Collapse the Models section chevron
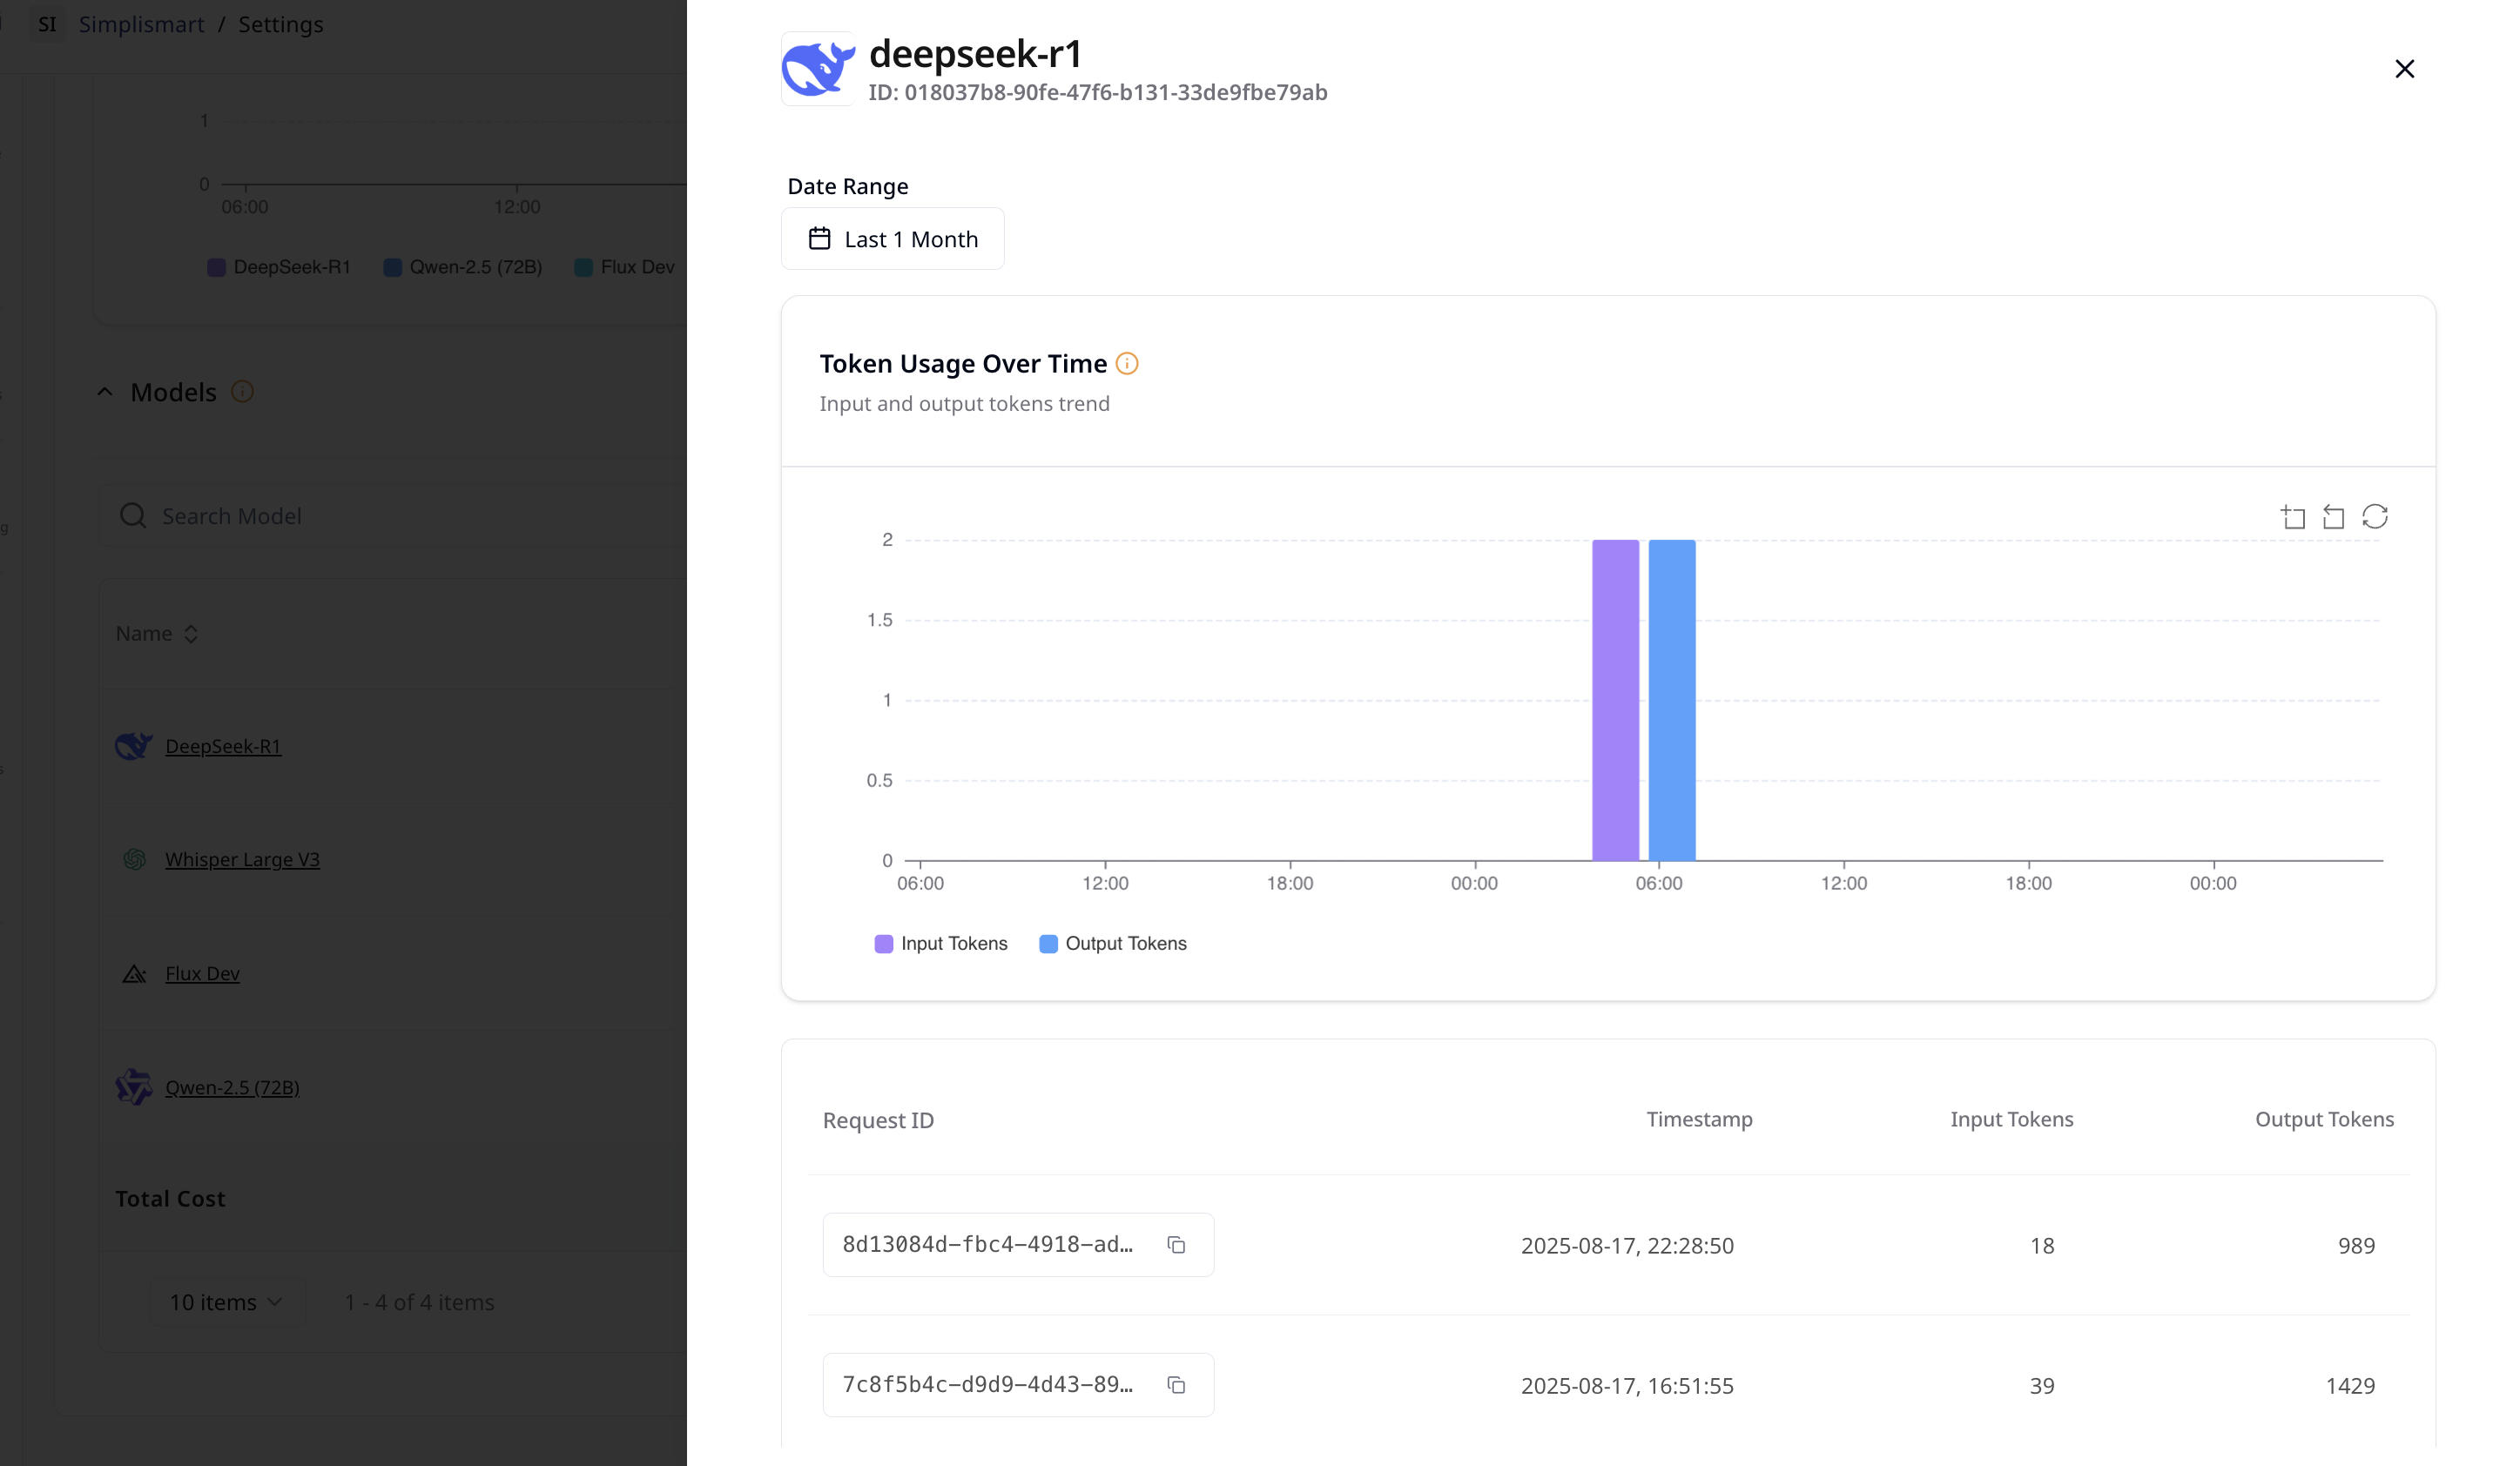2520x1466 pixels. coord(105,392)
